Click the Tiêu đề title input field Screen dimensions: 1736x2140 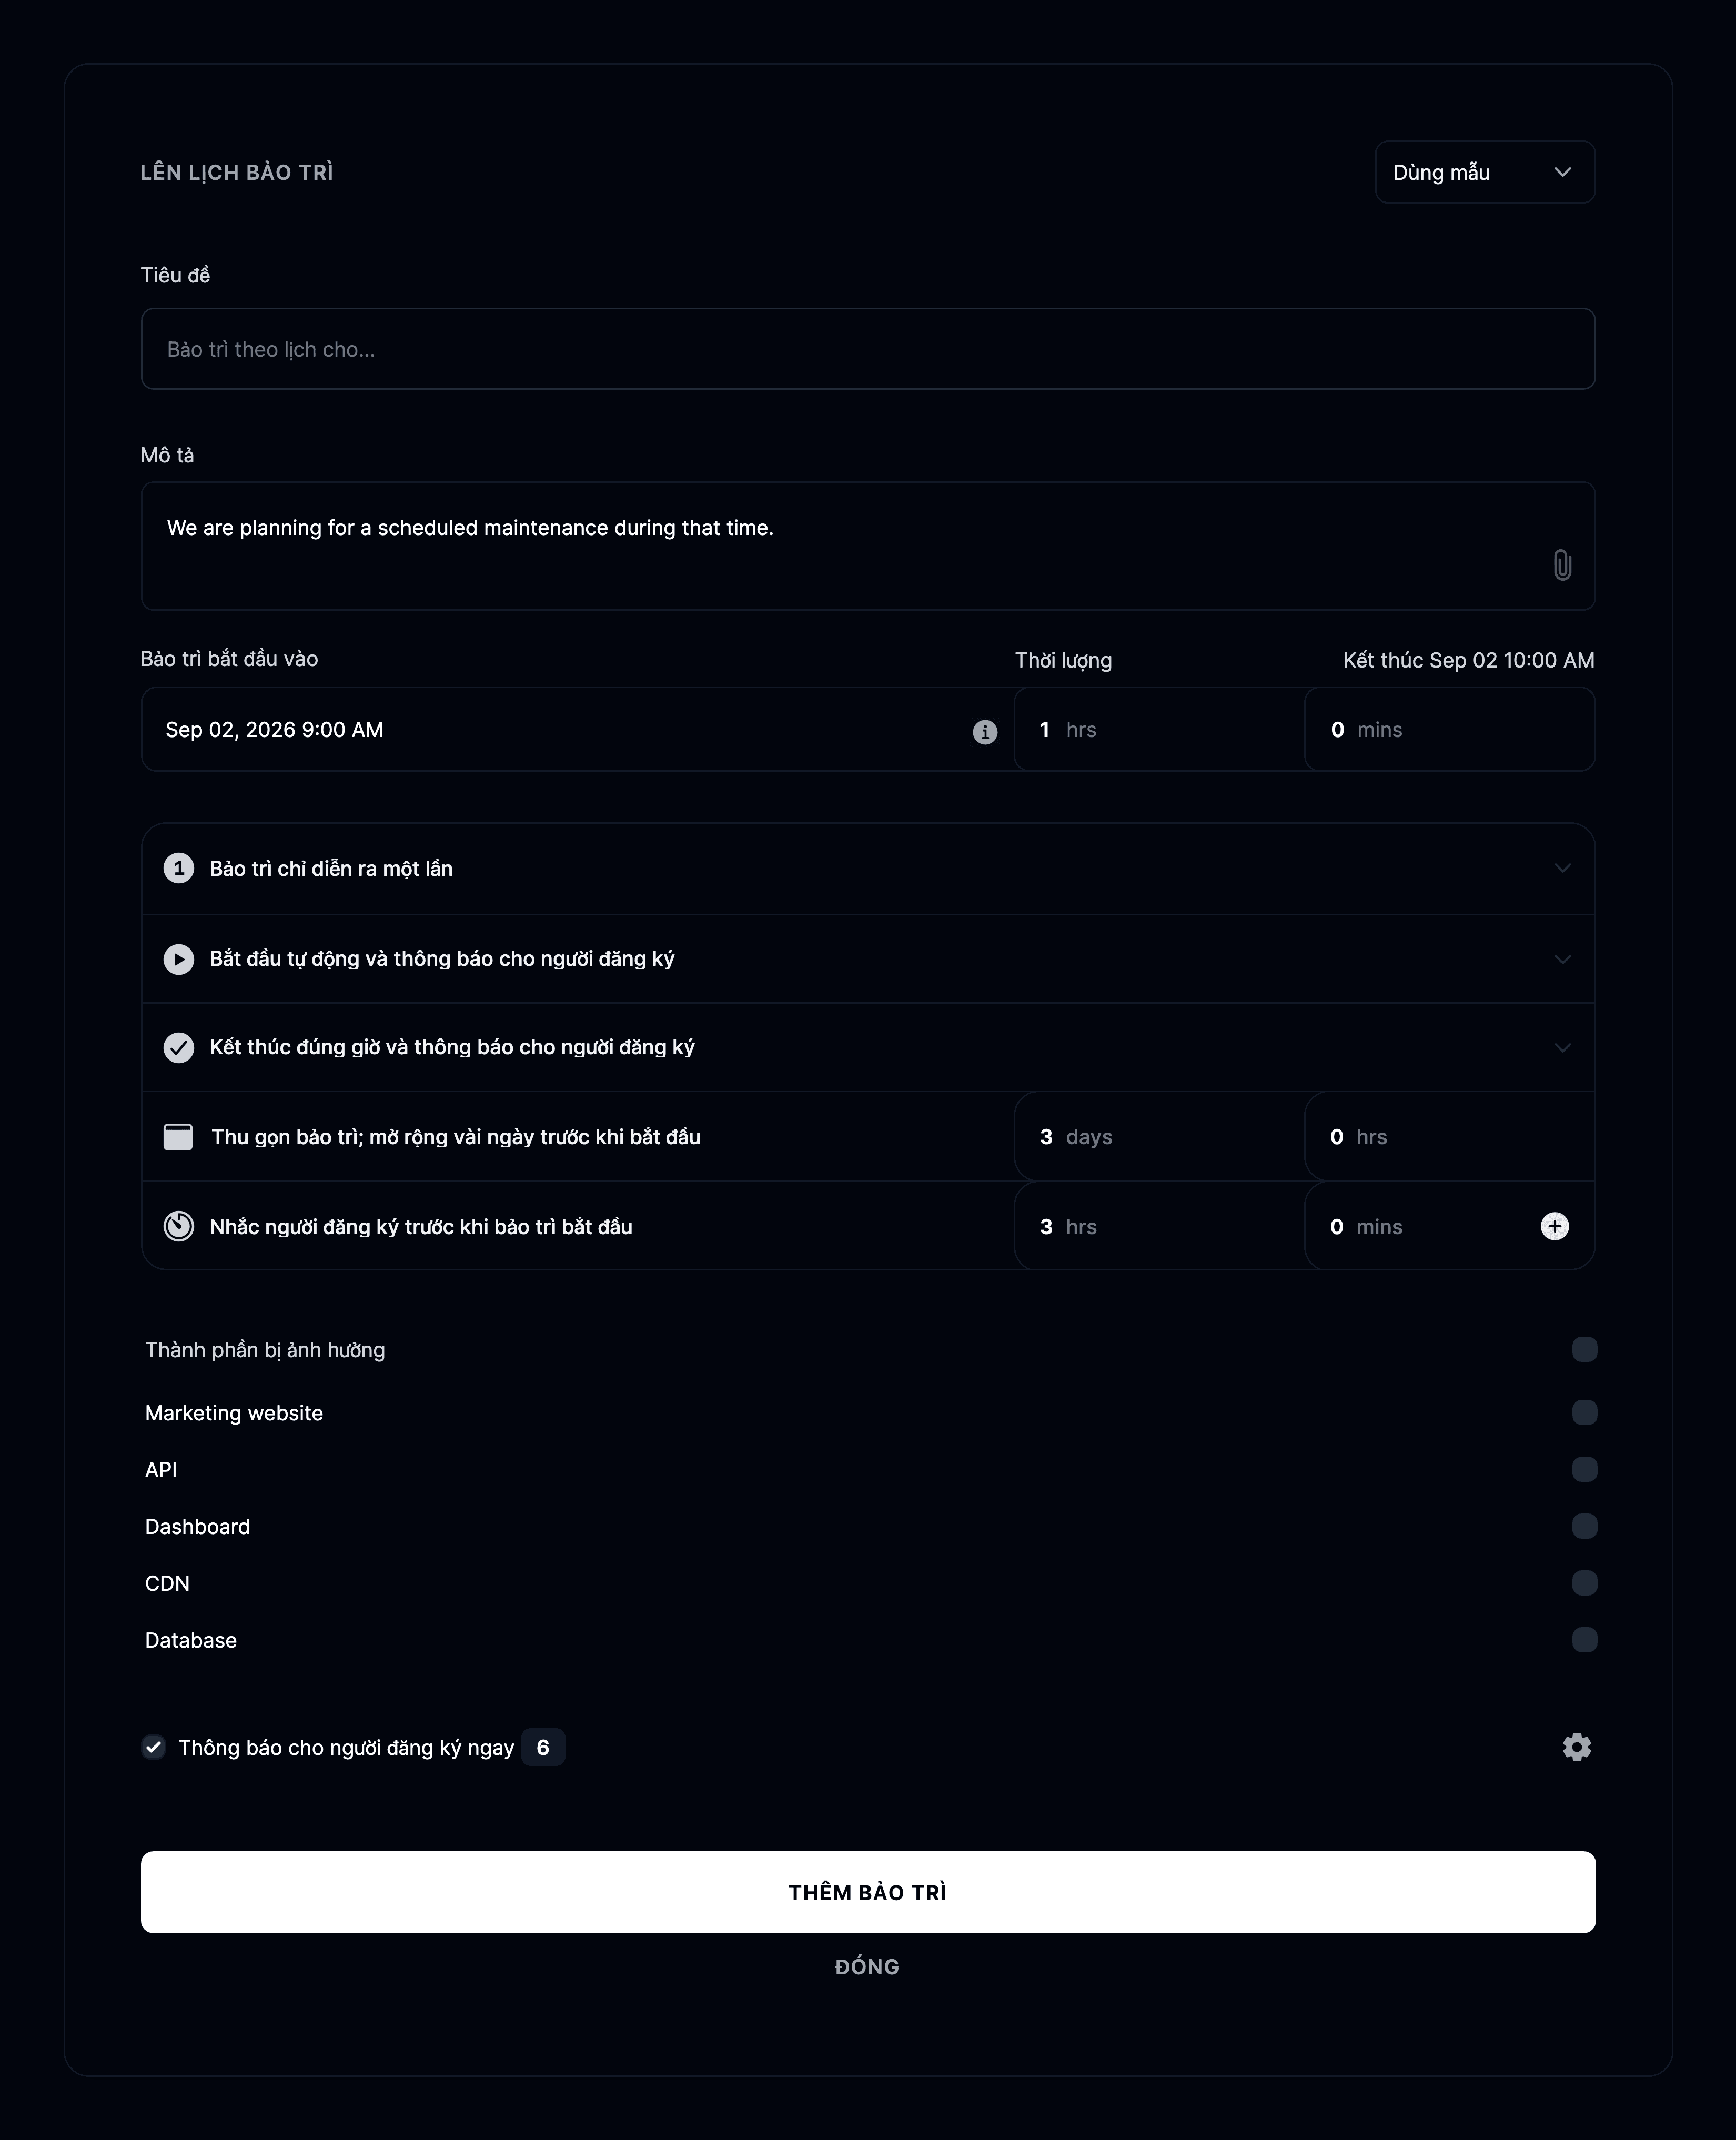pos(868,349)
